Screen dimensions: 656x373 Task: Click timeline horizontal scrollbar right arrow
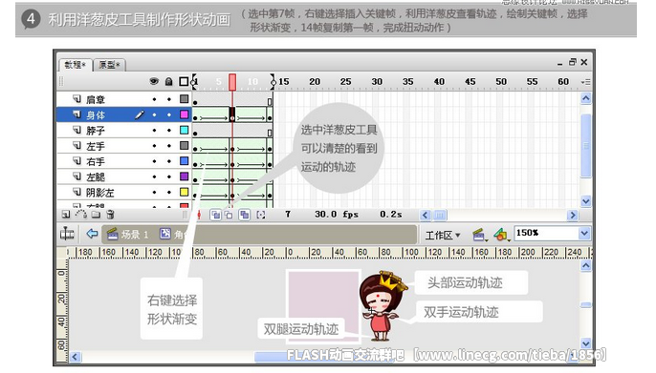[572, 216]
